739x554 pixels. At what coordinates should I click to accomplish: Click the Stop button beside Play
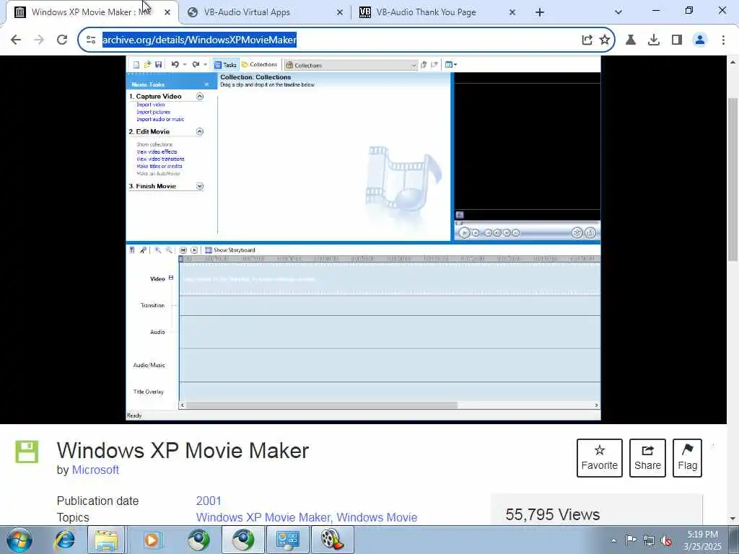point(476,233)
